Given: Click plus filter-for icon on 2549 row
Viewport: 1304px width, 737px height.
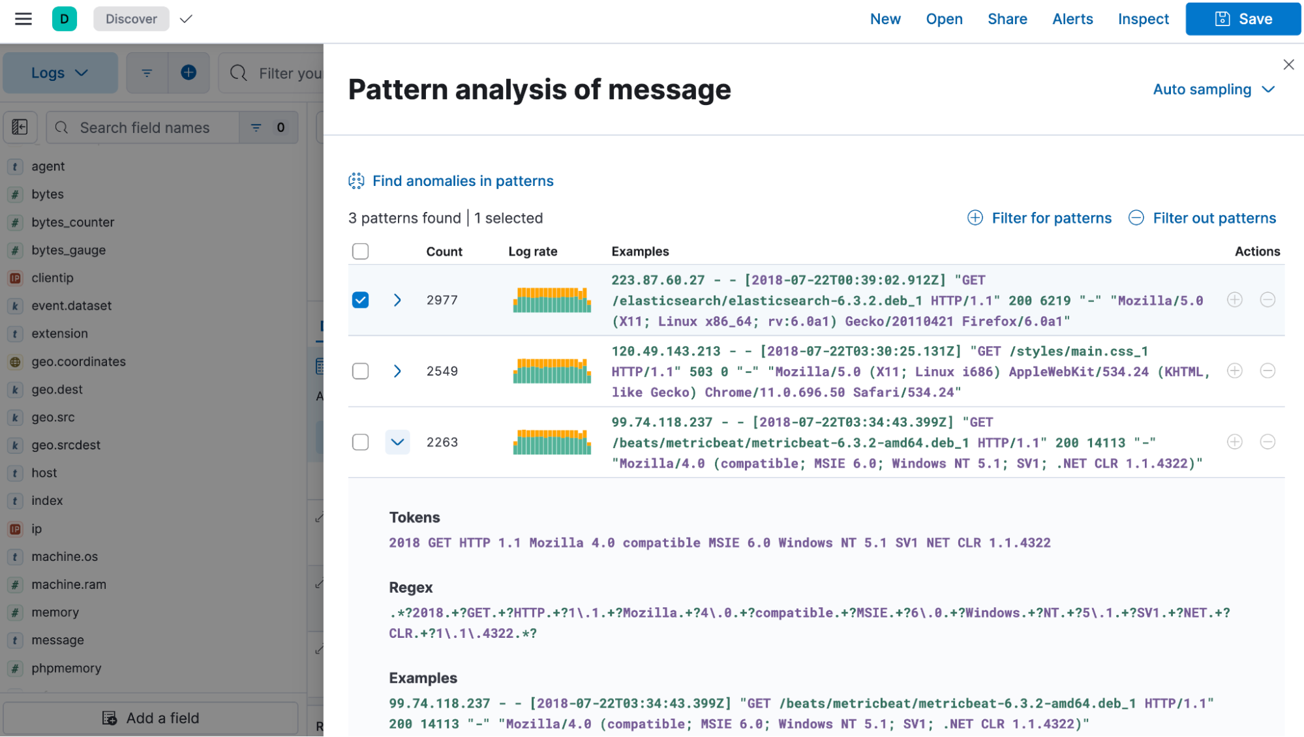Looking at the screenshot, I should coord(1235,370).
